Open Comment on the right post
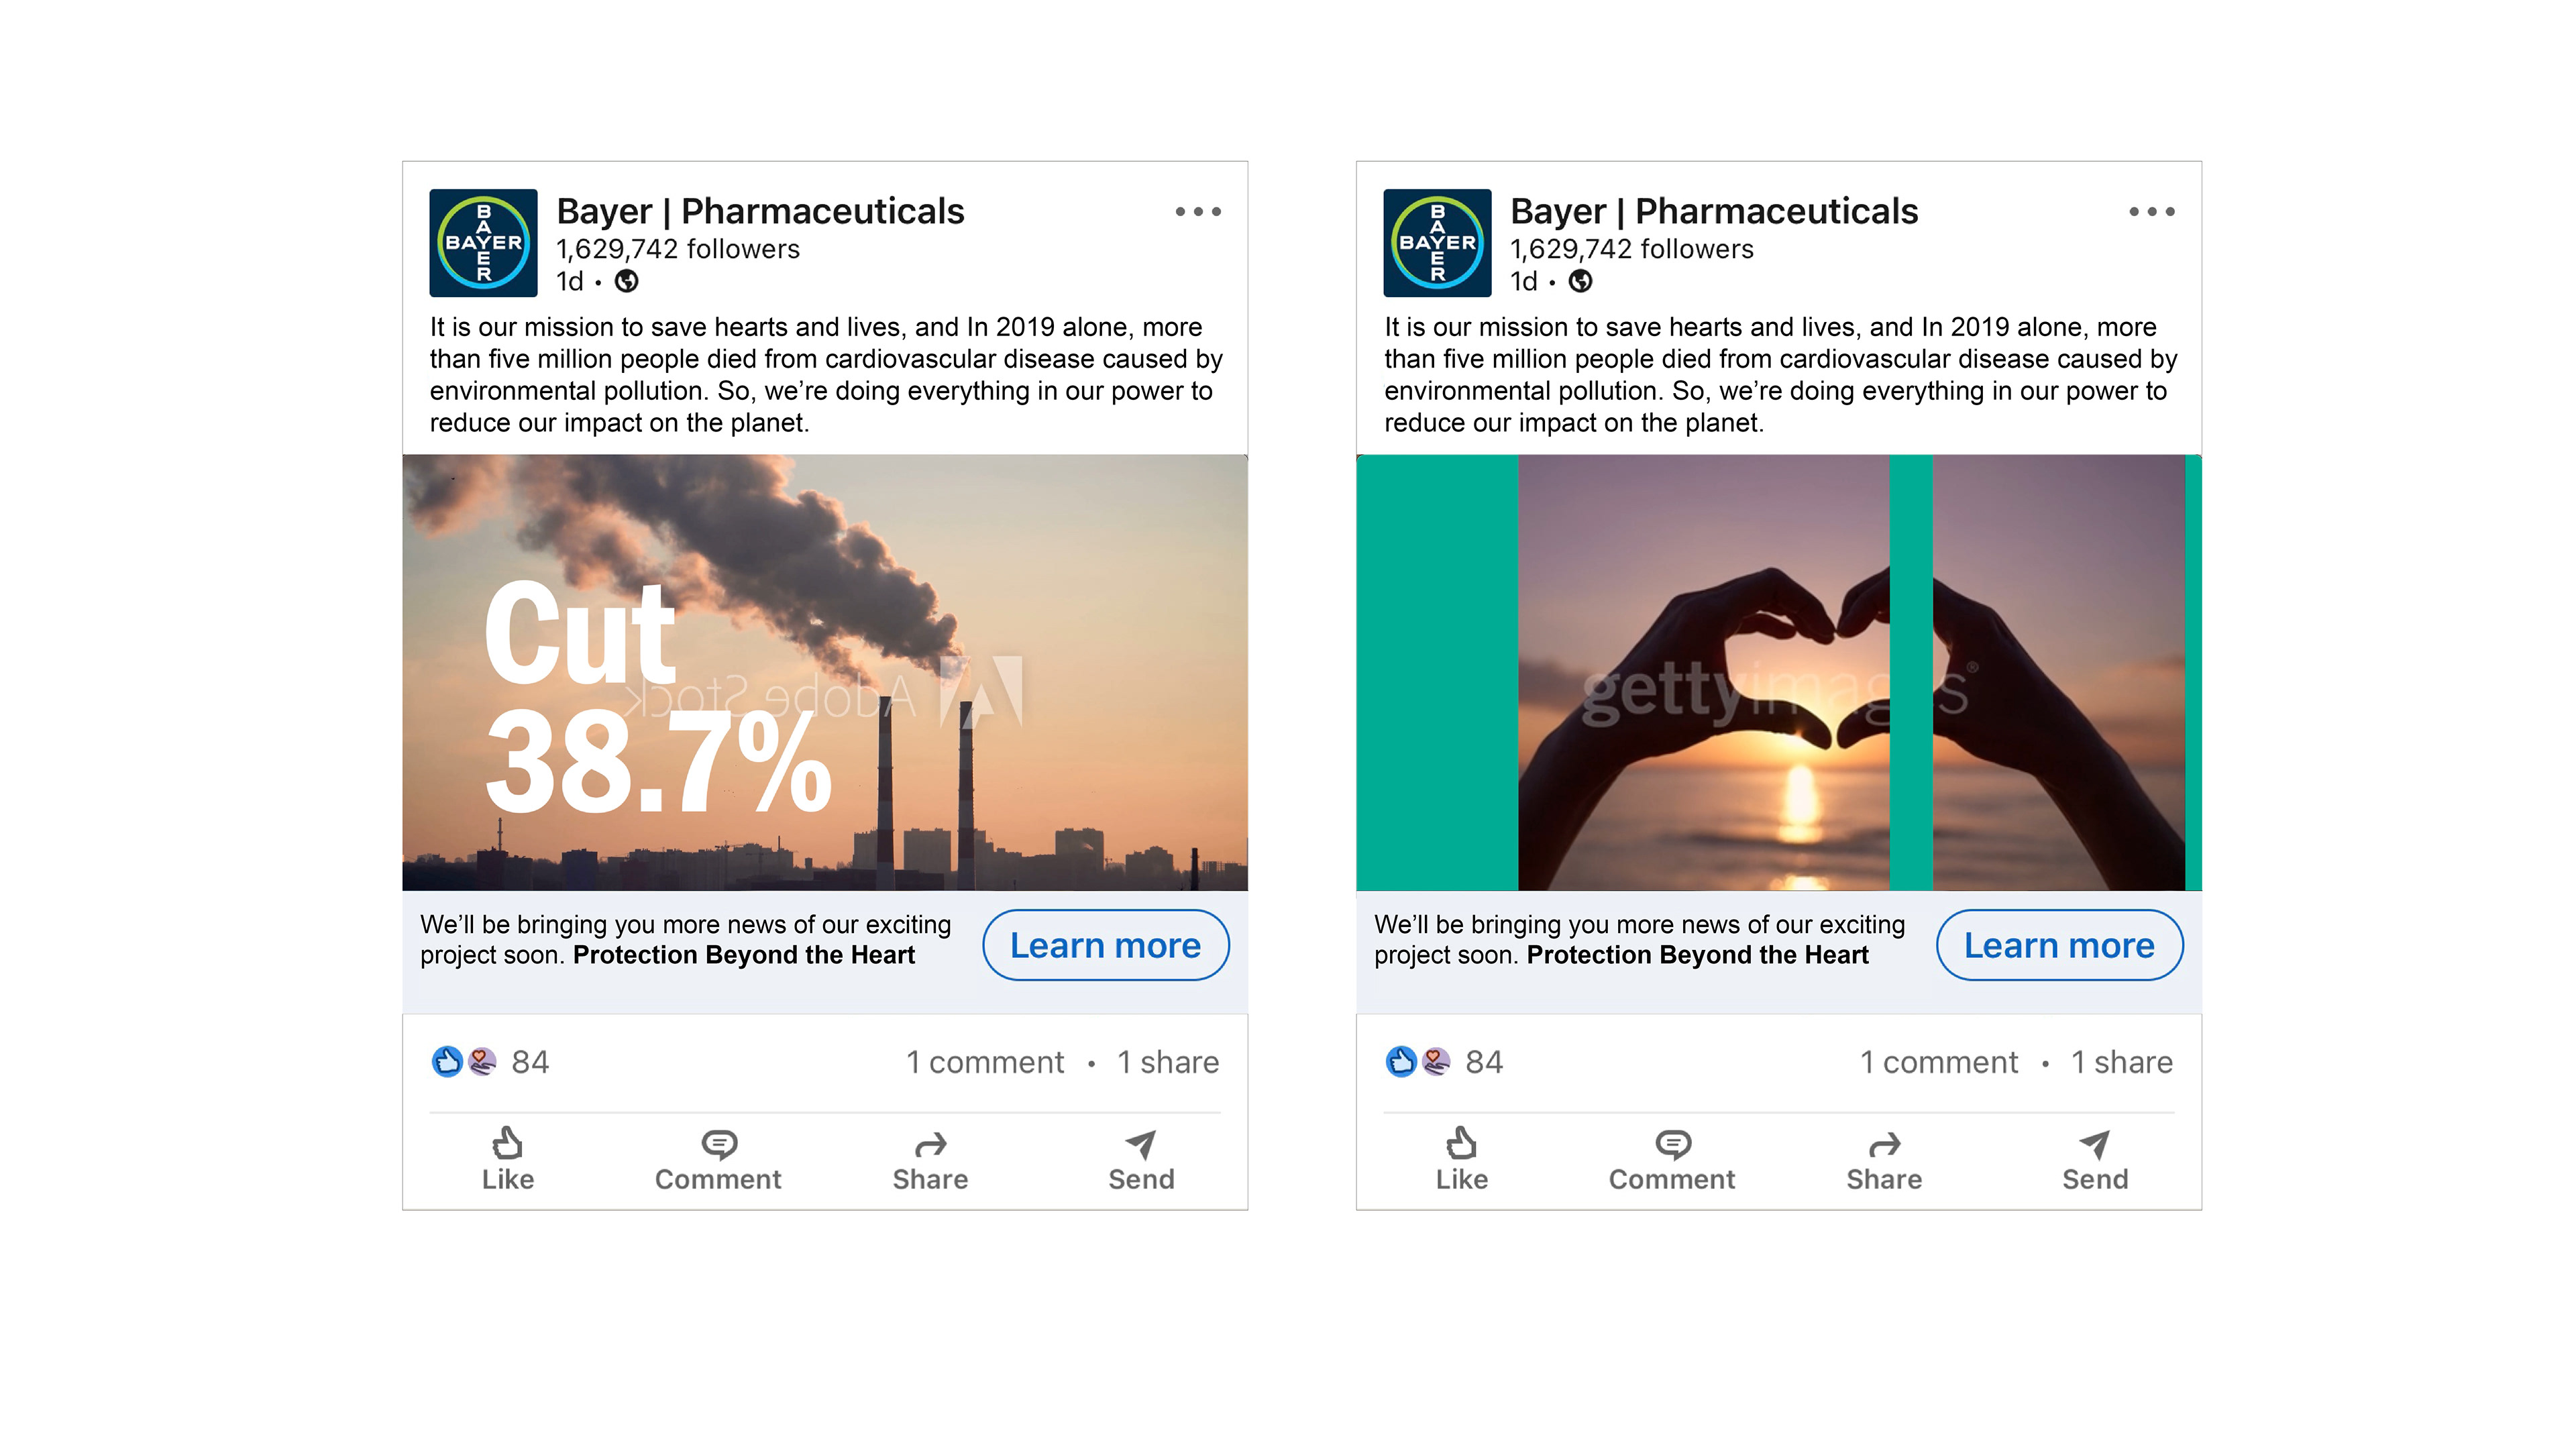 [x=1672, y=1159]
